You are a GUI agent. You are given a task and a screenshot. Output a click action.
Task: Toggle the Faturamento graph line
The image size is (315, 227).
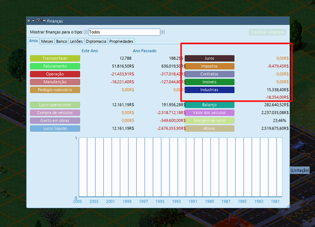click(55, 66)
